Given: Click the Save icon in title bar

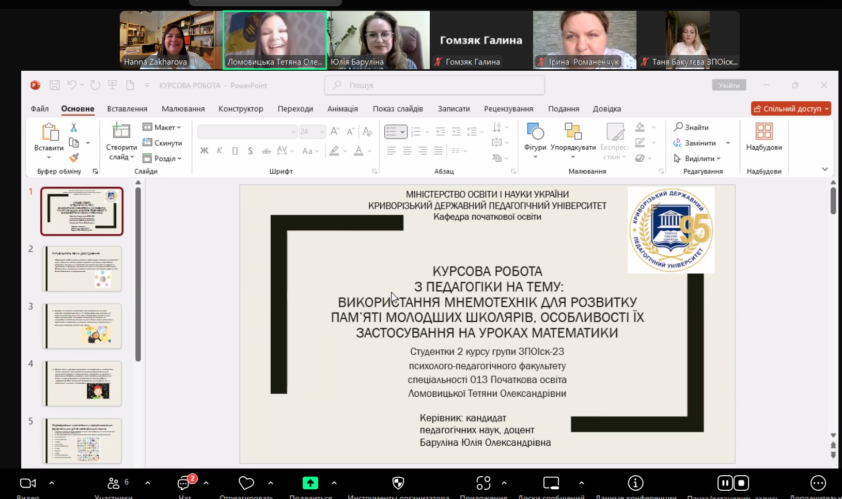Looking at the screenshot, I should click(x=55, y=85).
